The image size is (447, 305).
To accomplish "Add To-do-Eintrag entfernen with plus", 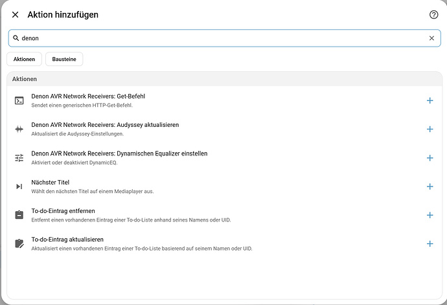I will point(430,215).
